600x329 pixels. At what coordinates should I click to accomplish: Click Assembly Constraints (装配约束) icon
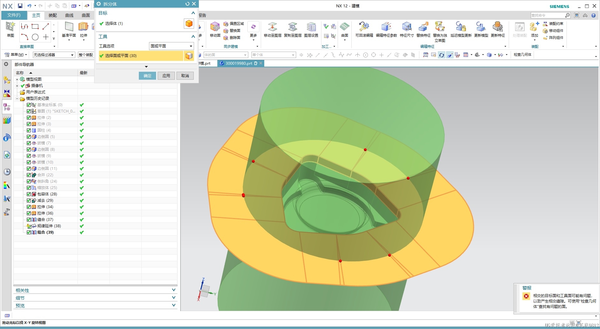coord(545,24)
